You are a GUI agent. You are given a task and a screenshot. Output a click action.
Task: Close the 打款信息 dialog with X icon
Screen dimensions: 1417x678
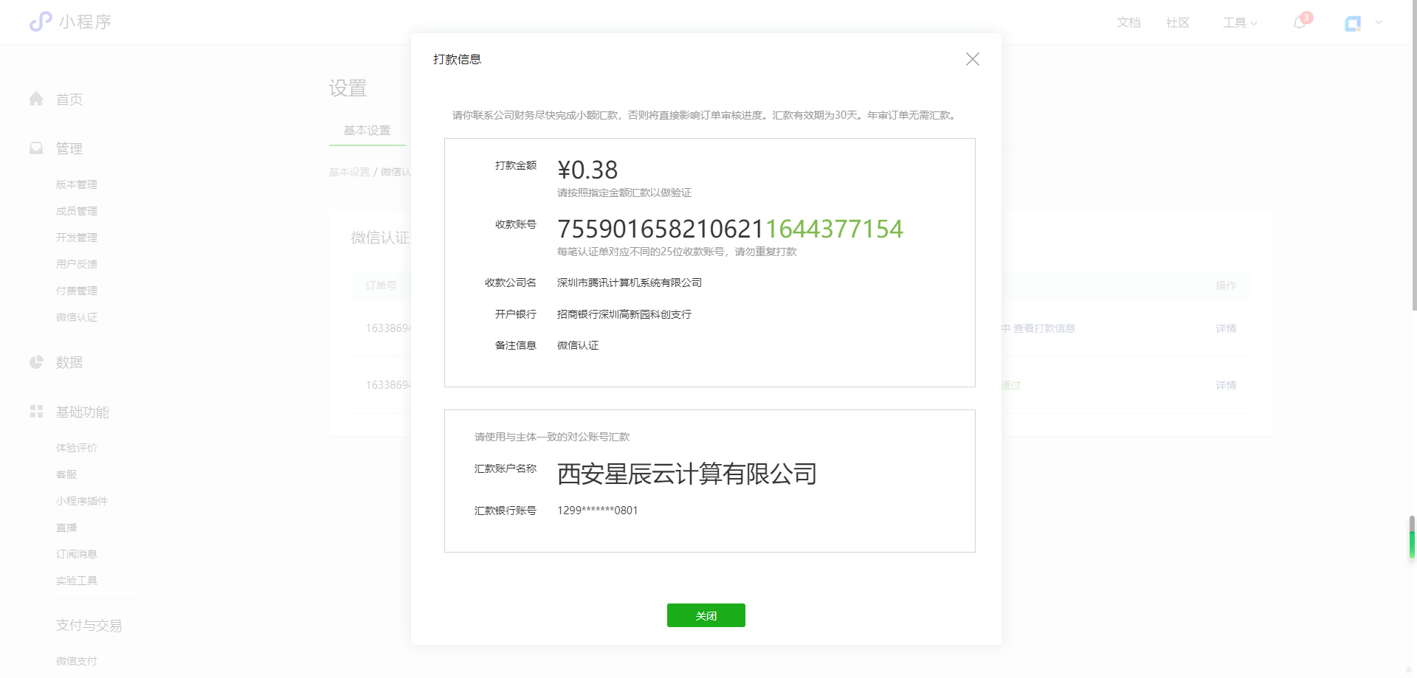tap(973, 59)
